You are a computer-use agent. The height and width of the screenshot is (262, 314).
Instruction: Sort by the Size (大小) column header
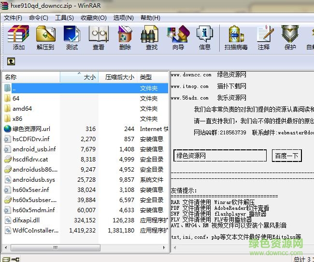(x=79, y=77)
